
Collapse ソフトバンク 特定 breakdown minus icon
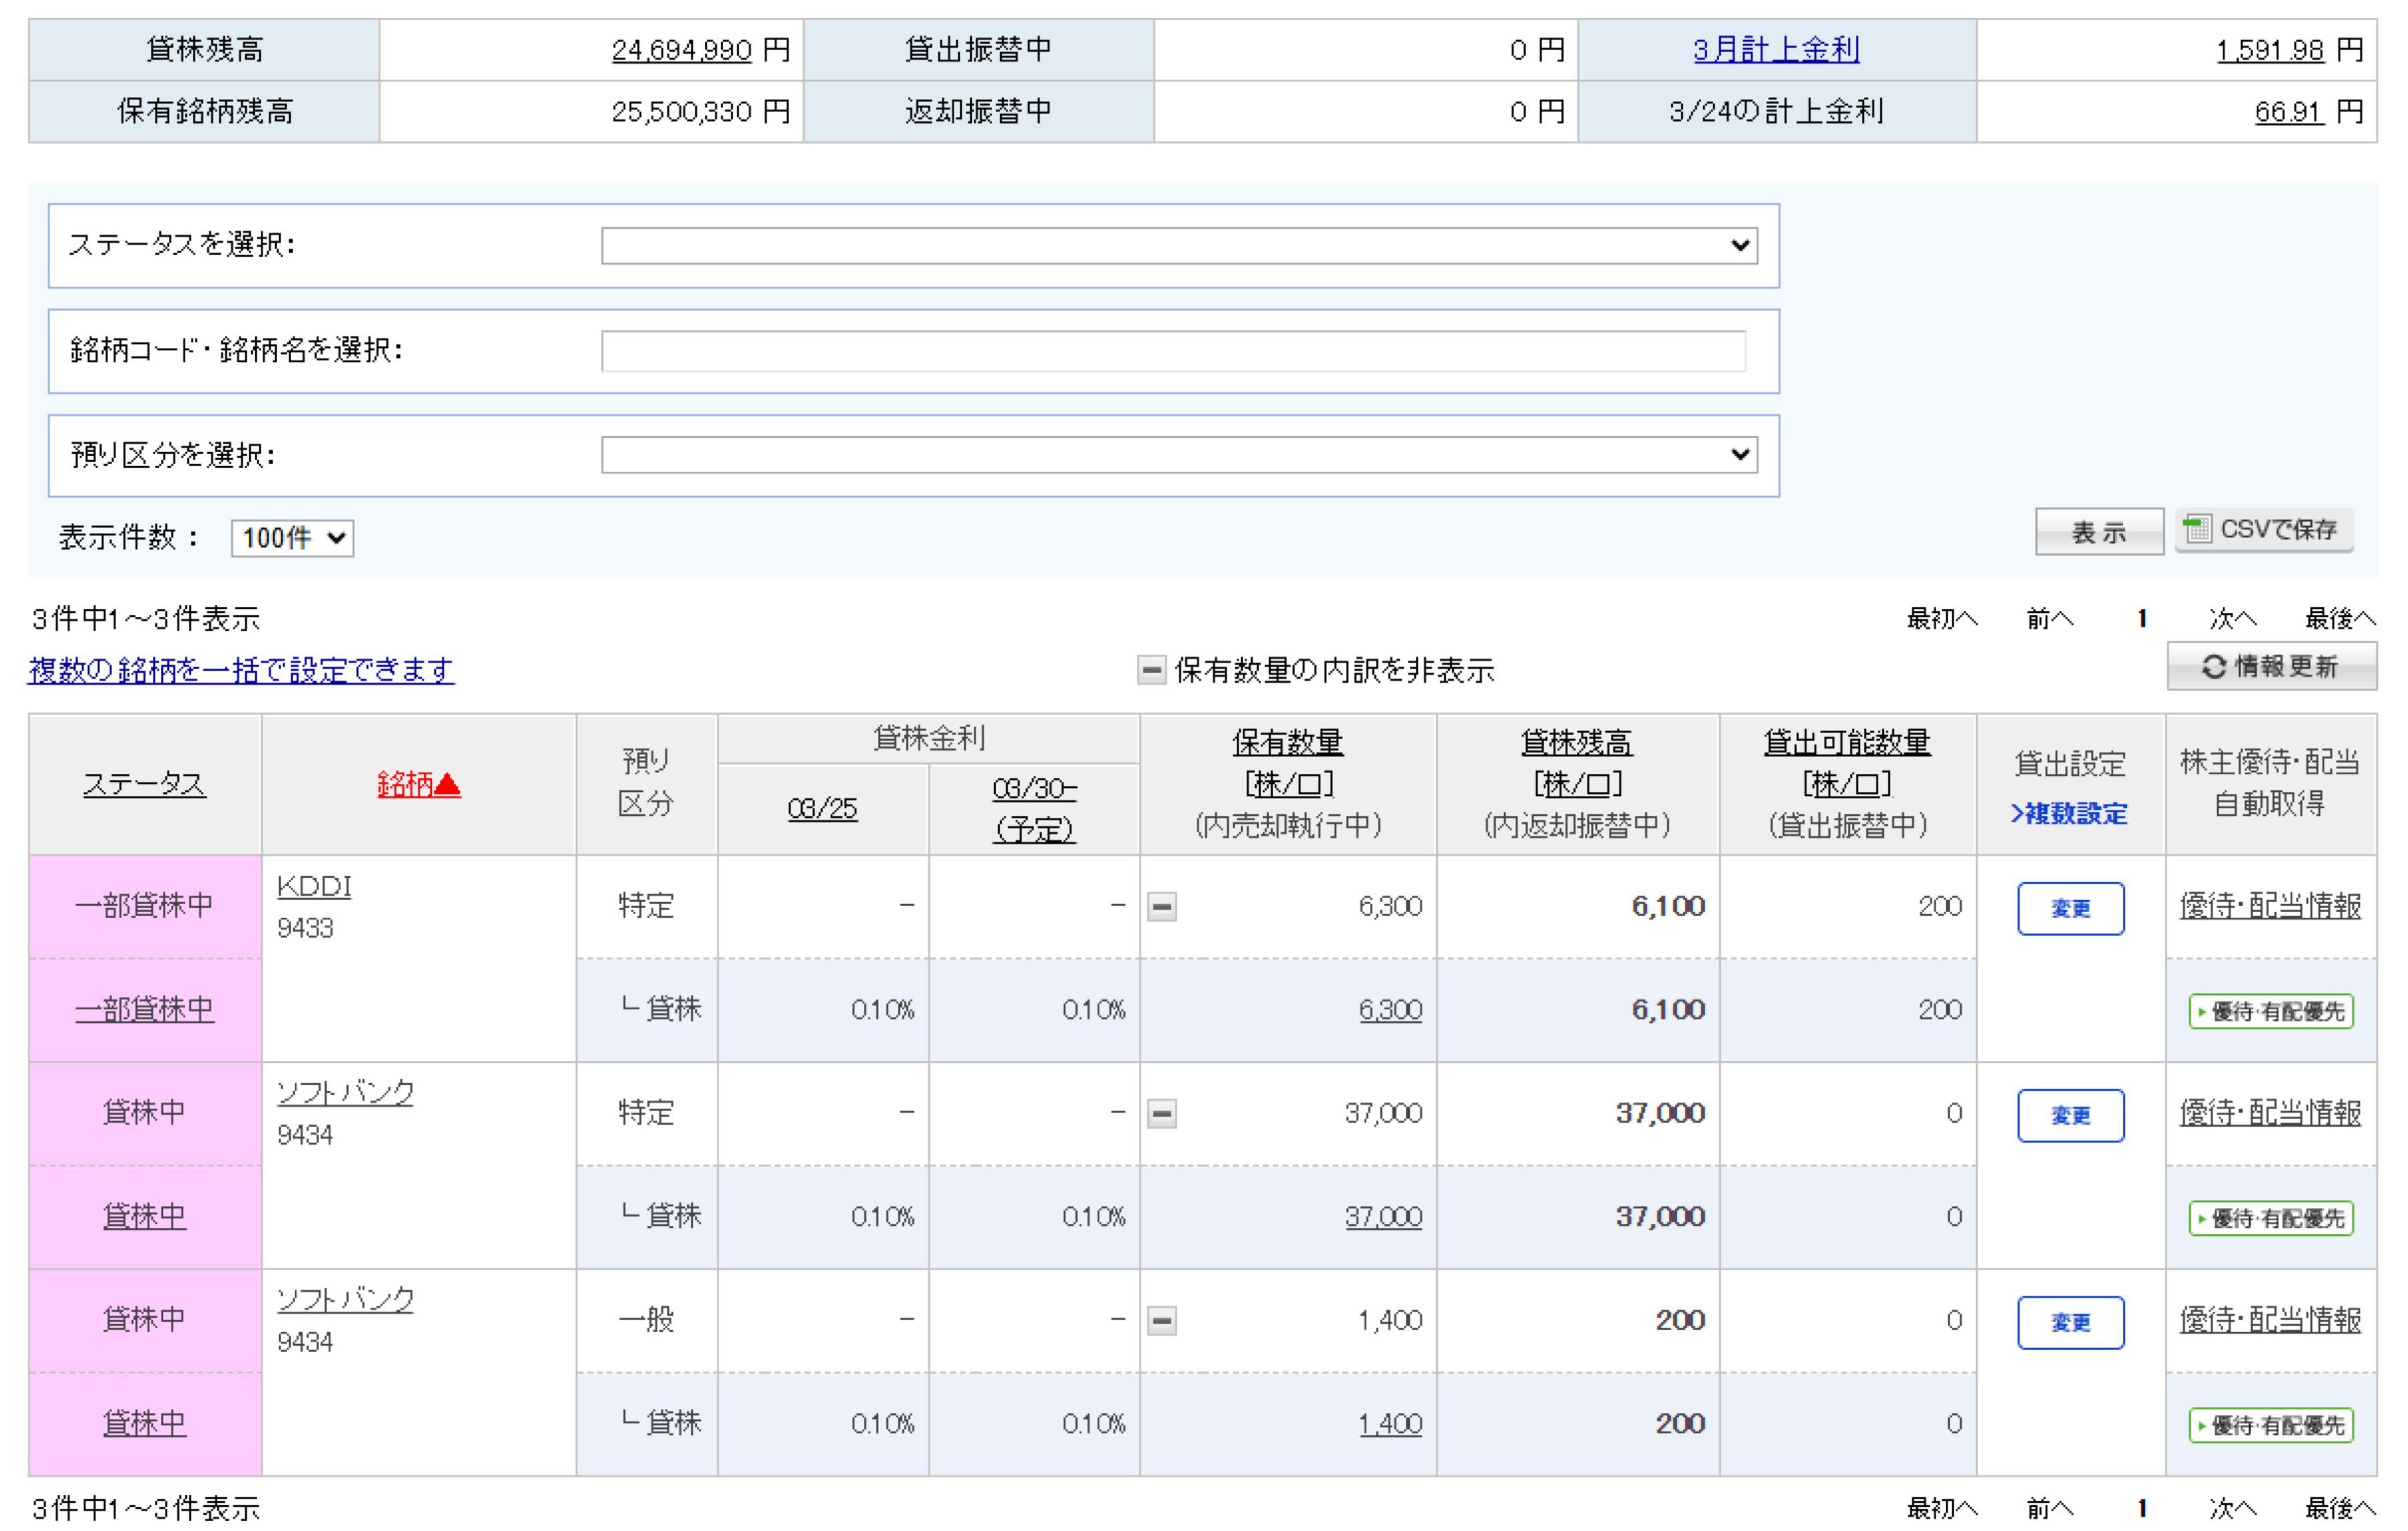pos(1161,1113)
